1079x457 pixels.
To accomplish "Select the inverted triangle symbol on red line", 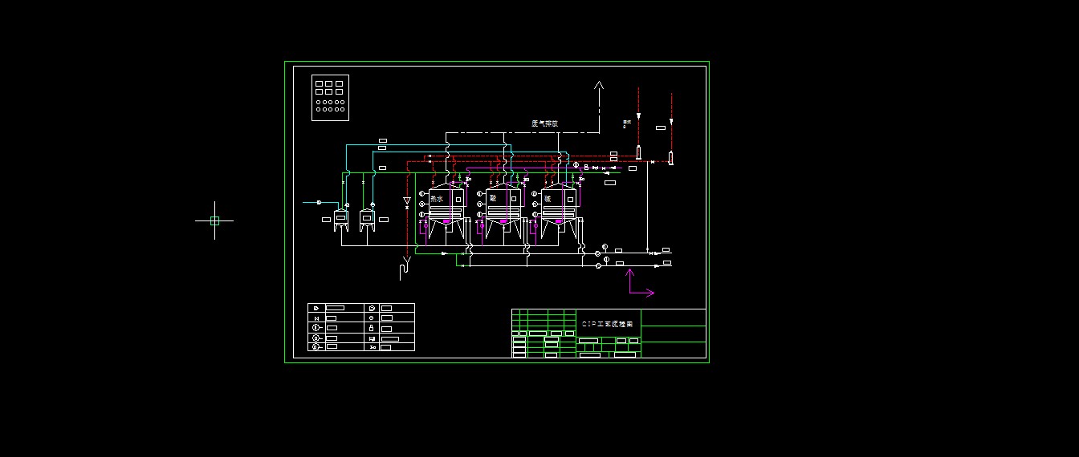I will coord(407,200).
